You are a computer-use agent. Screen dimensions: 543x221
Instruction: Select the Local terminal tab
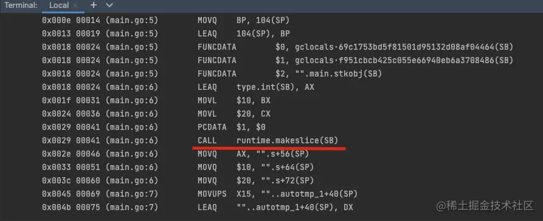[58, 5]
